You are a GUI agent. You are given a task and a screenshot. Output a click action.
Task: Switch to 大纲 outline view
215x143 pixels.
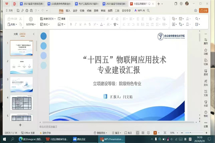(x=15, y=34)
